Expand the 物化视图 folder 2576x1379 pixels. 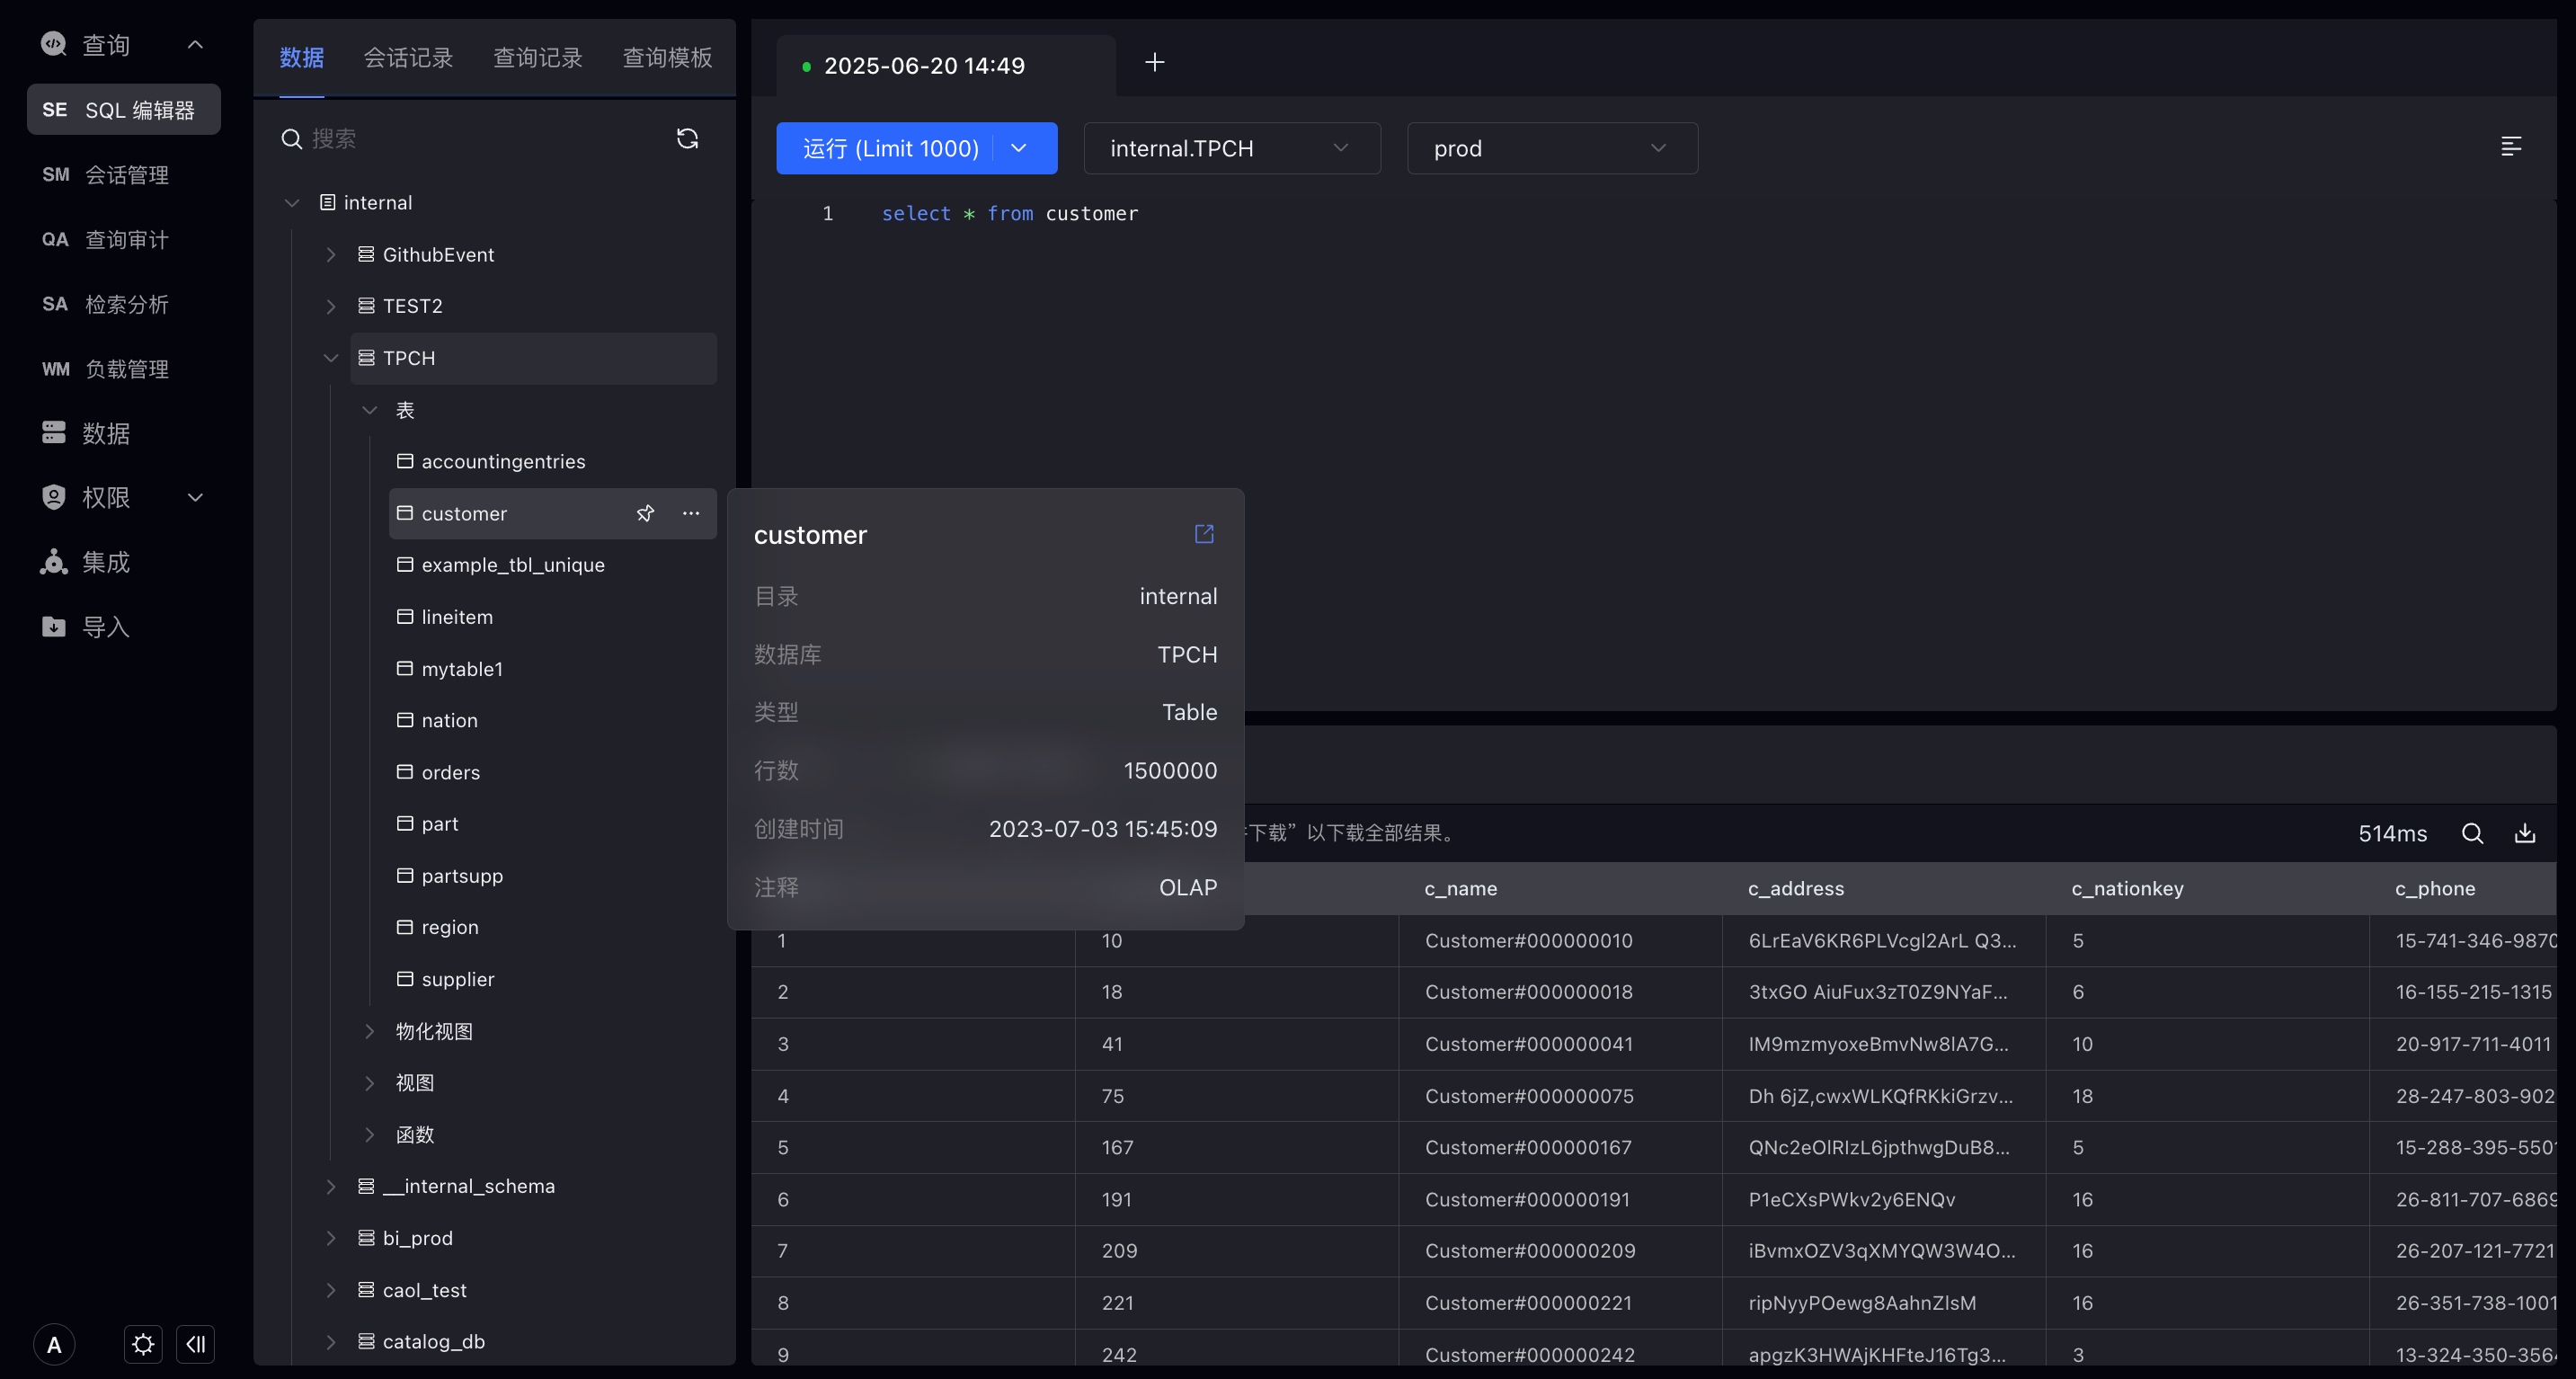point(370,1031)
